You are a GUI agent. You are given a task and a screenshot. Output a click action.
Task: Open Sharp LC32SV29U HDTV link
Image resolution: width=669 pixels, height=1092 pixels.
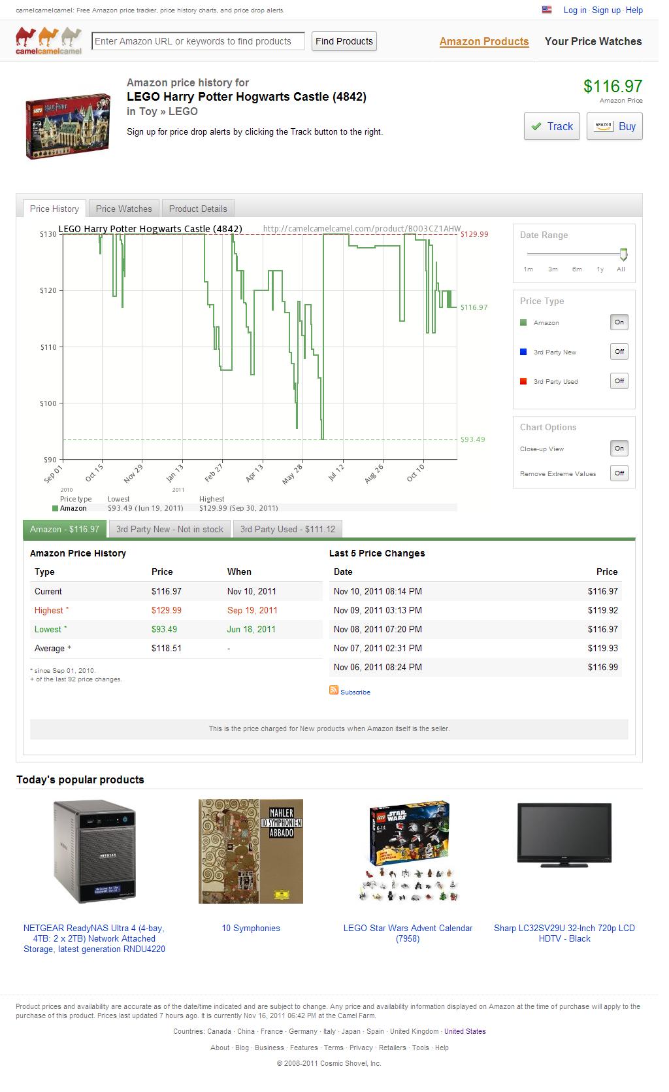tap(564, 933)
